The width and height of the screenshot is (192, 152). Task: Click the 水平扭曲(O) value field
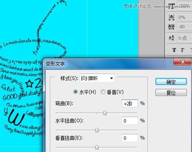130,121
